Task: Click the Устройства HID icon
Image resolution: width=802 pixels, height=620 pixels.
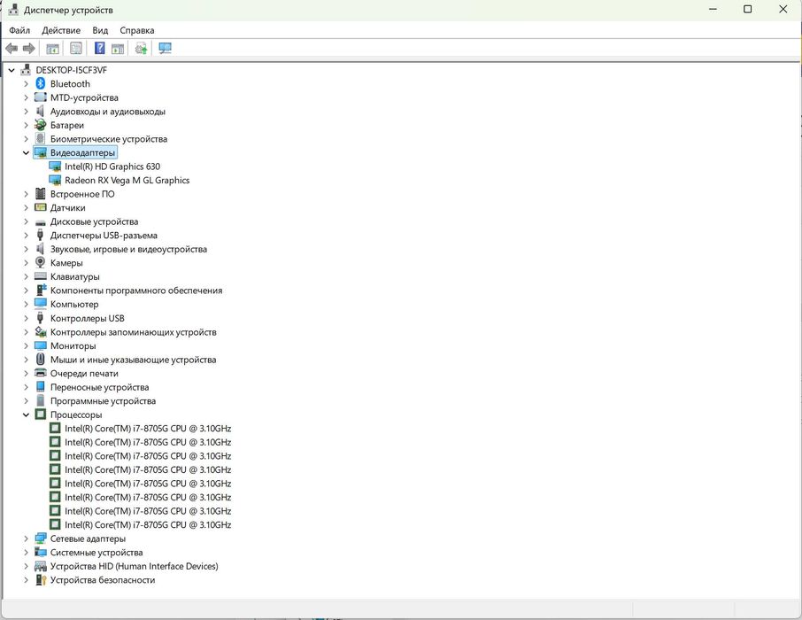Action: tap(41, 566)
